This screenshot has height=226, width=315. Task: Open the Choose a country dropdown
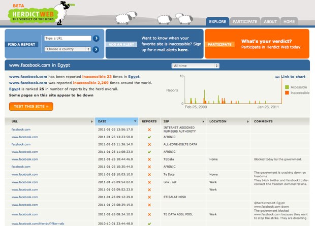pos(67,49)
